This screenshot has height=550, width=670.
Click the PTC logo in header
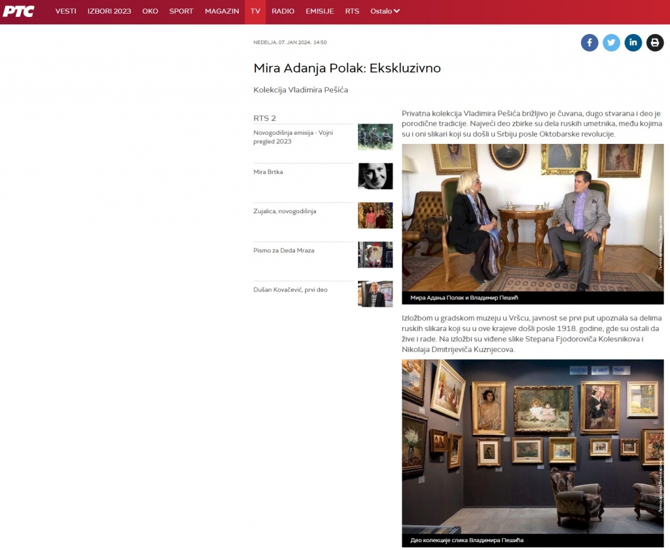point(19,11)
